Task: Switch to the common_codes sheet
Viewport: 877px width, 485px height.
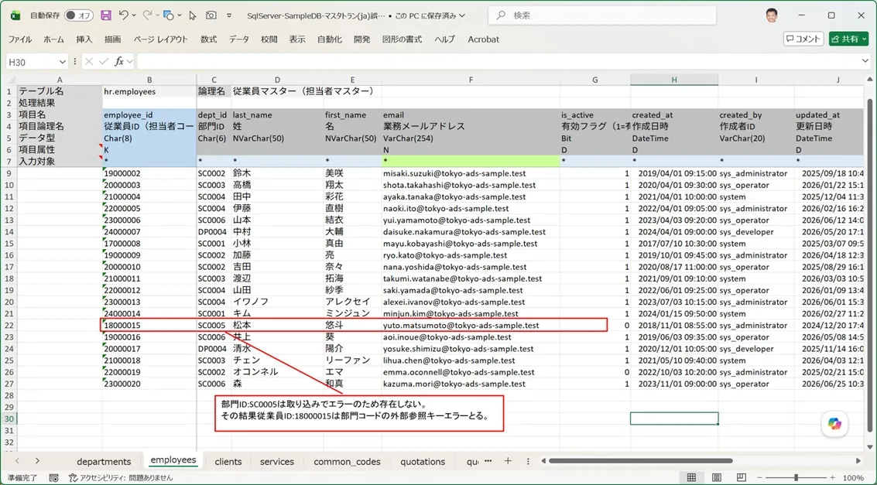Action: click(x=348, y=462)
